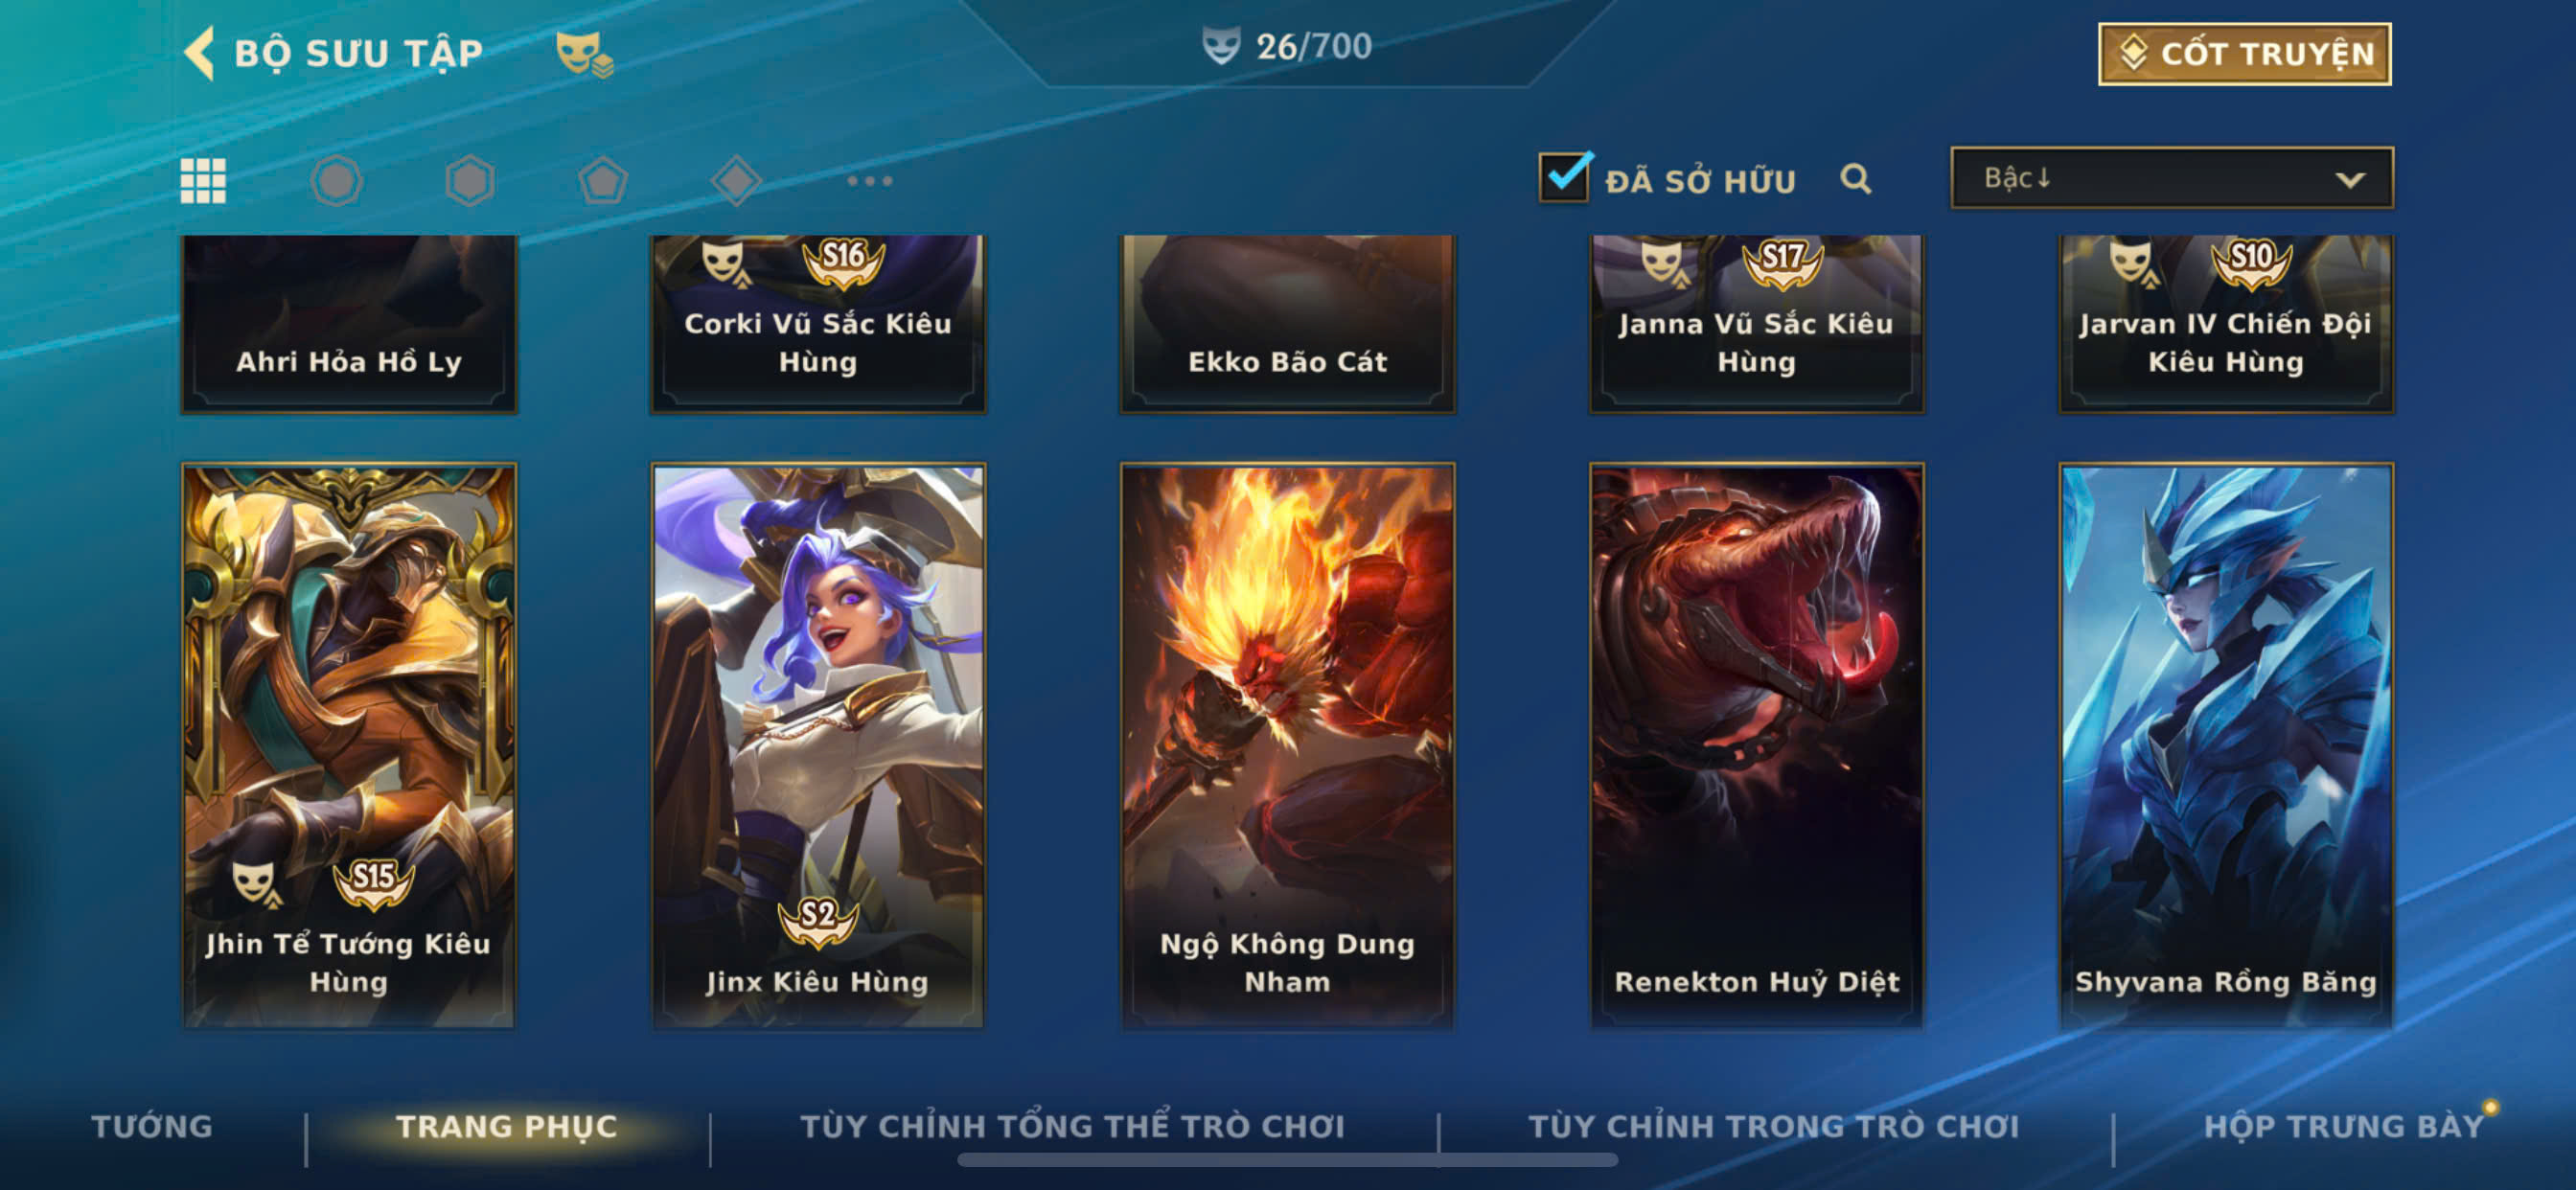Filter by the diamond rarity tier icon
Viewport: 2576px width, 1190px height.
pos(736,181)
